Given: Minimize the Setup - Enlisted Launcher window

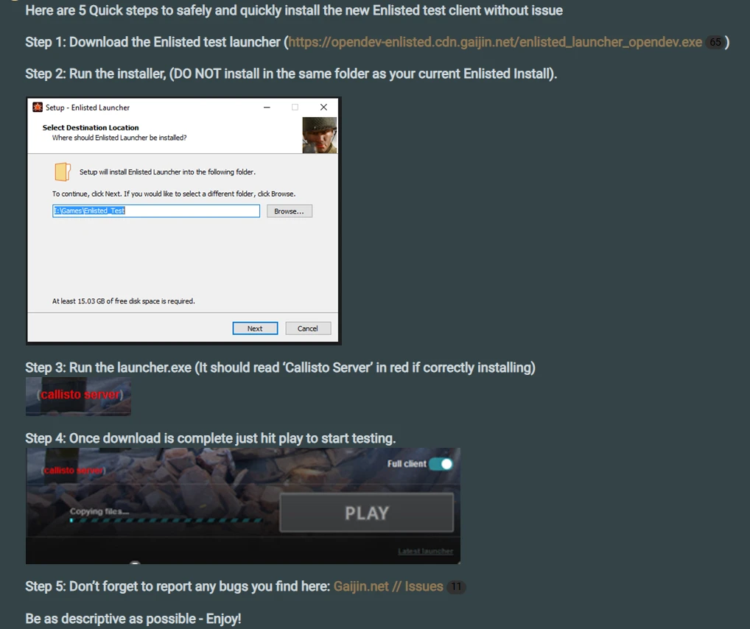Looking at the screenshot, I should [x=267, y=107].
